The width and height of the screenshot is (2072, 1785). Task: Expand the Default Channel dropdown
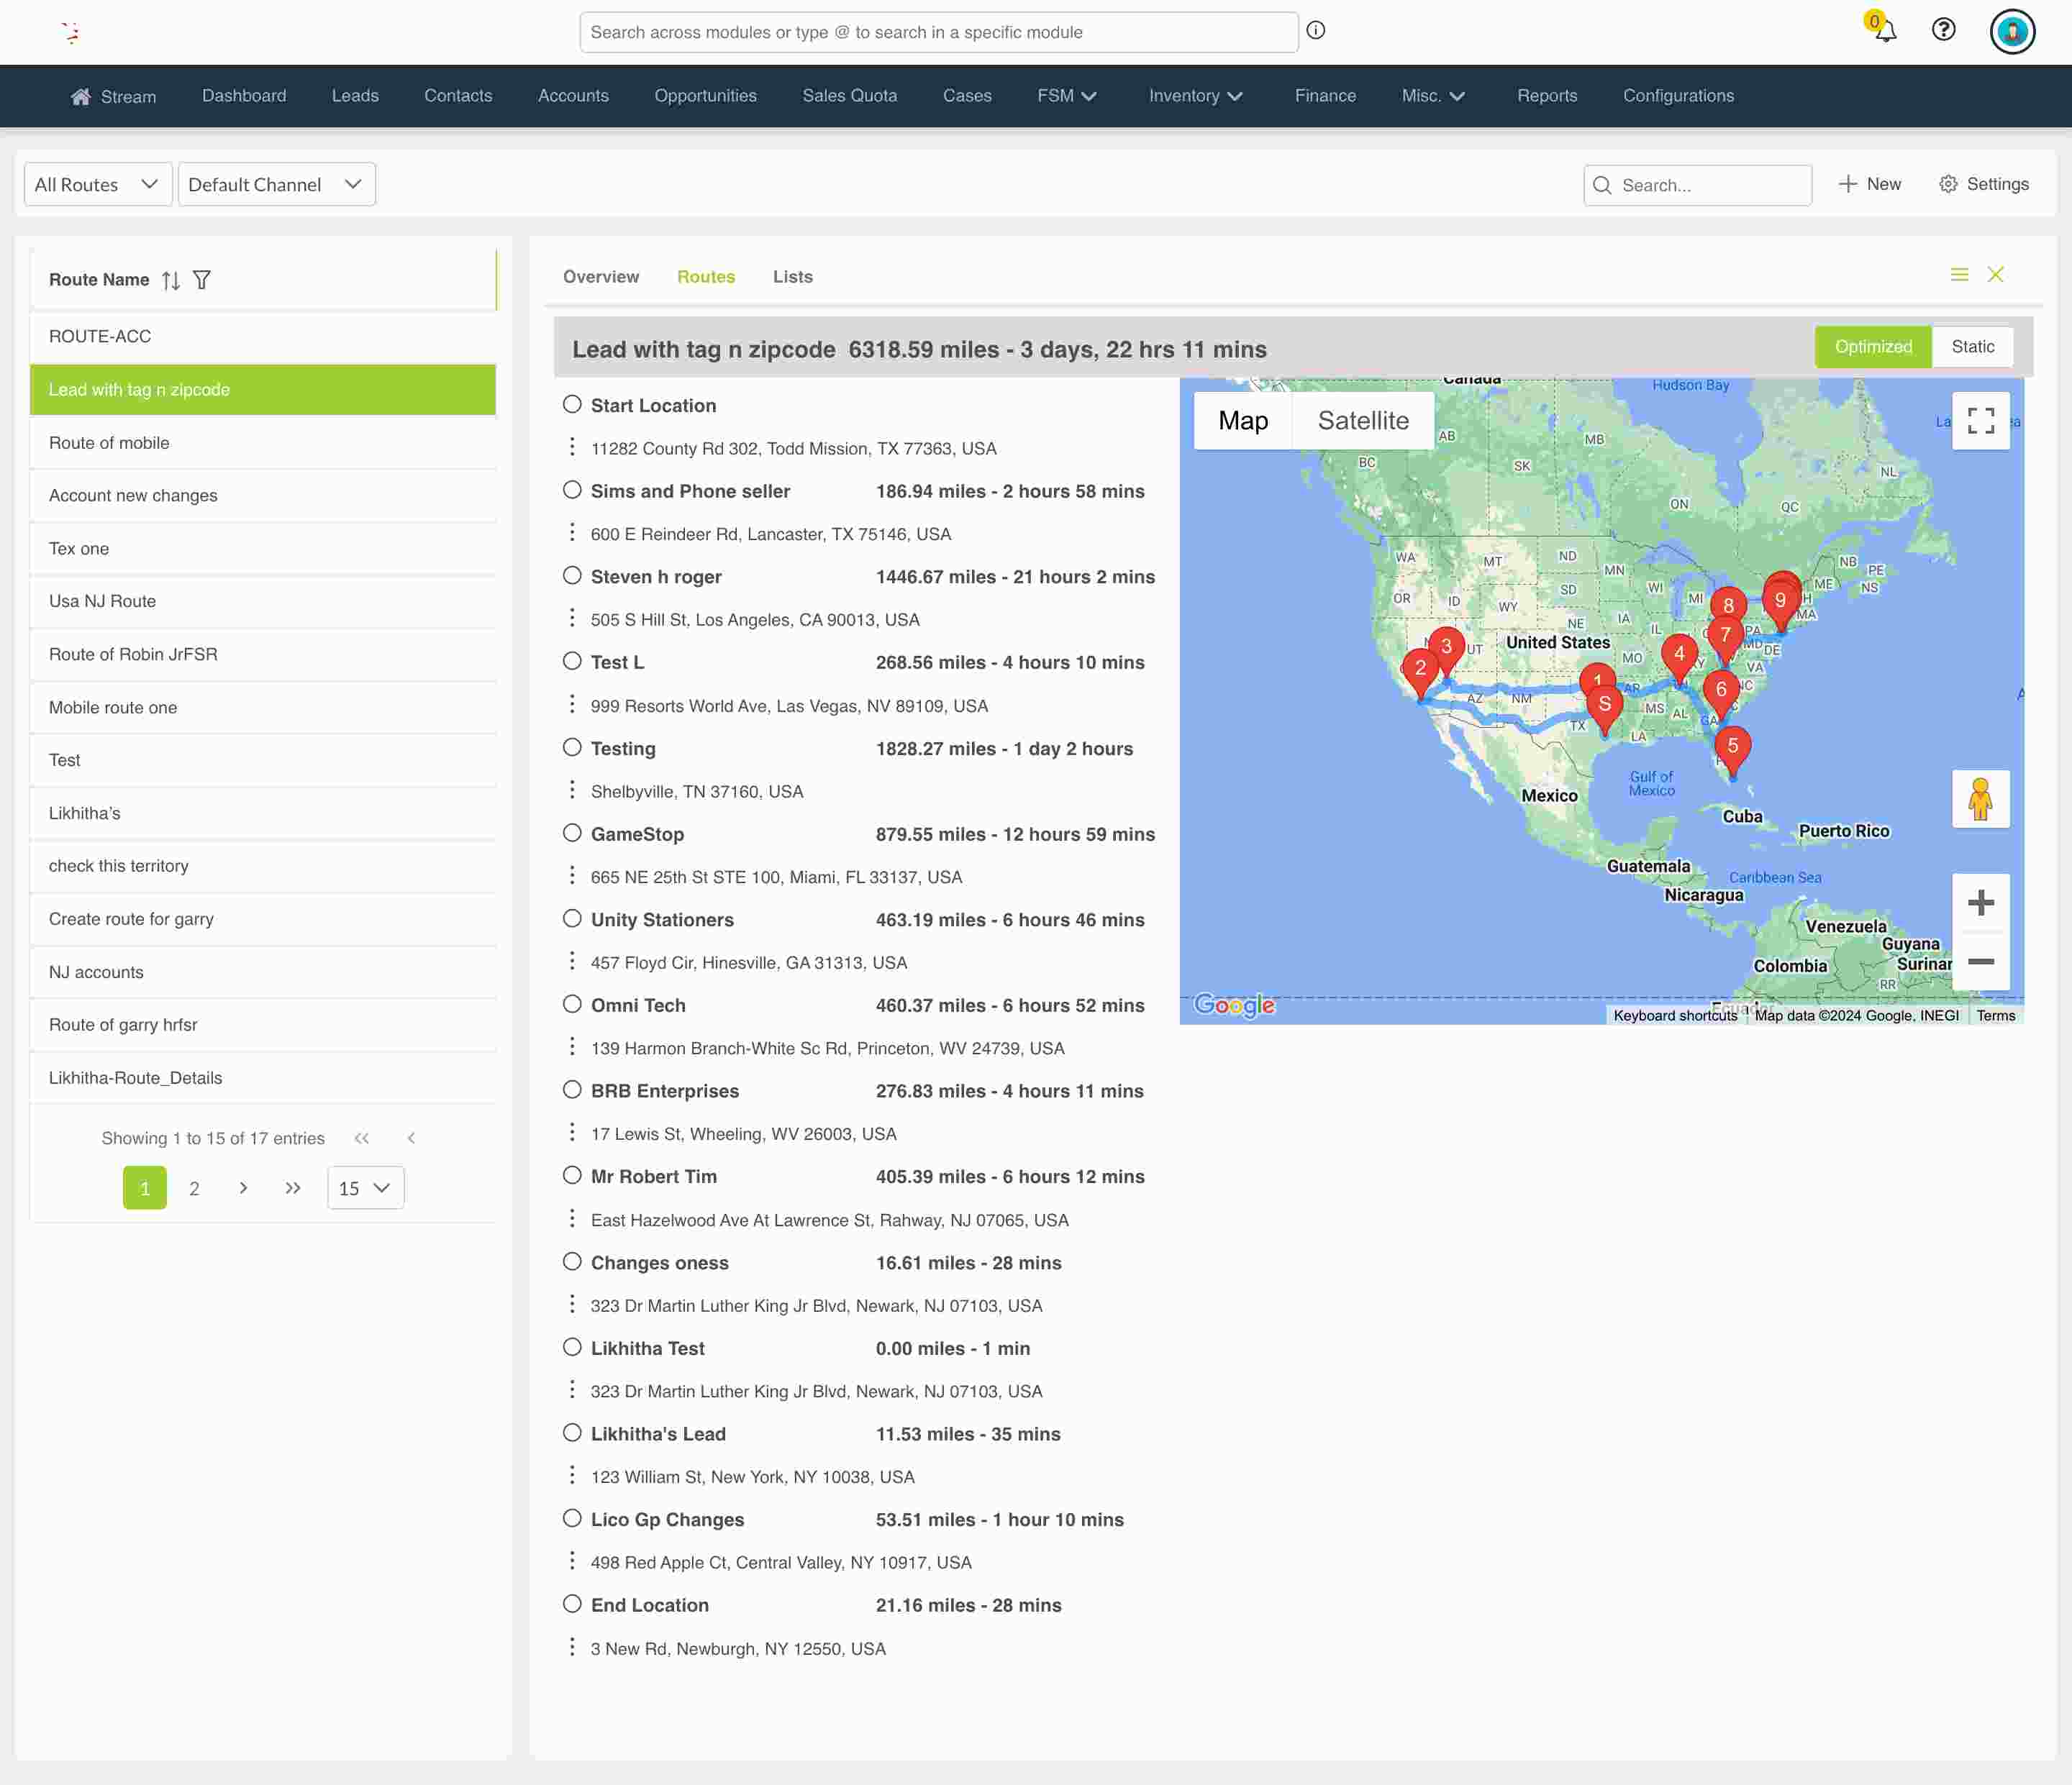[x=276, y=185]
